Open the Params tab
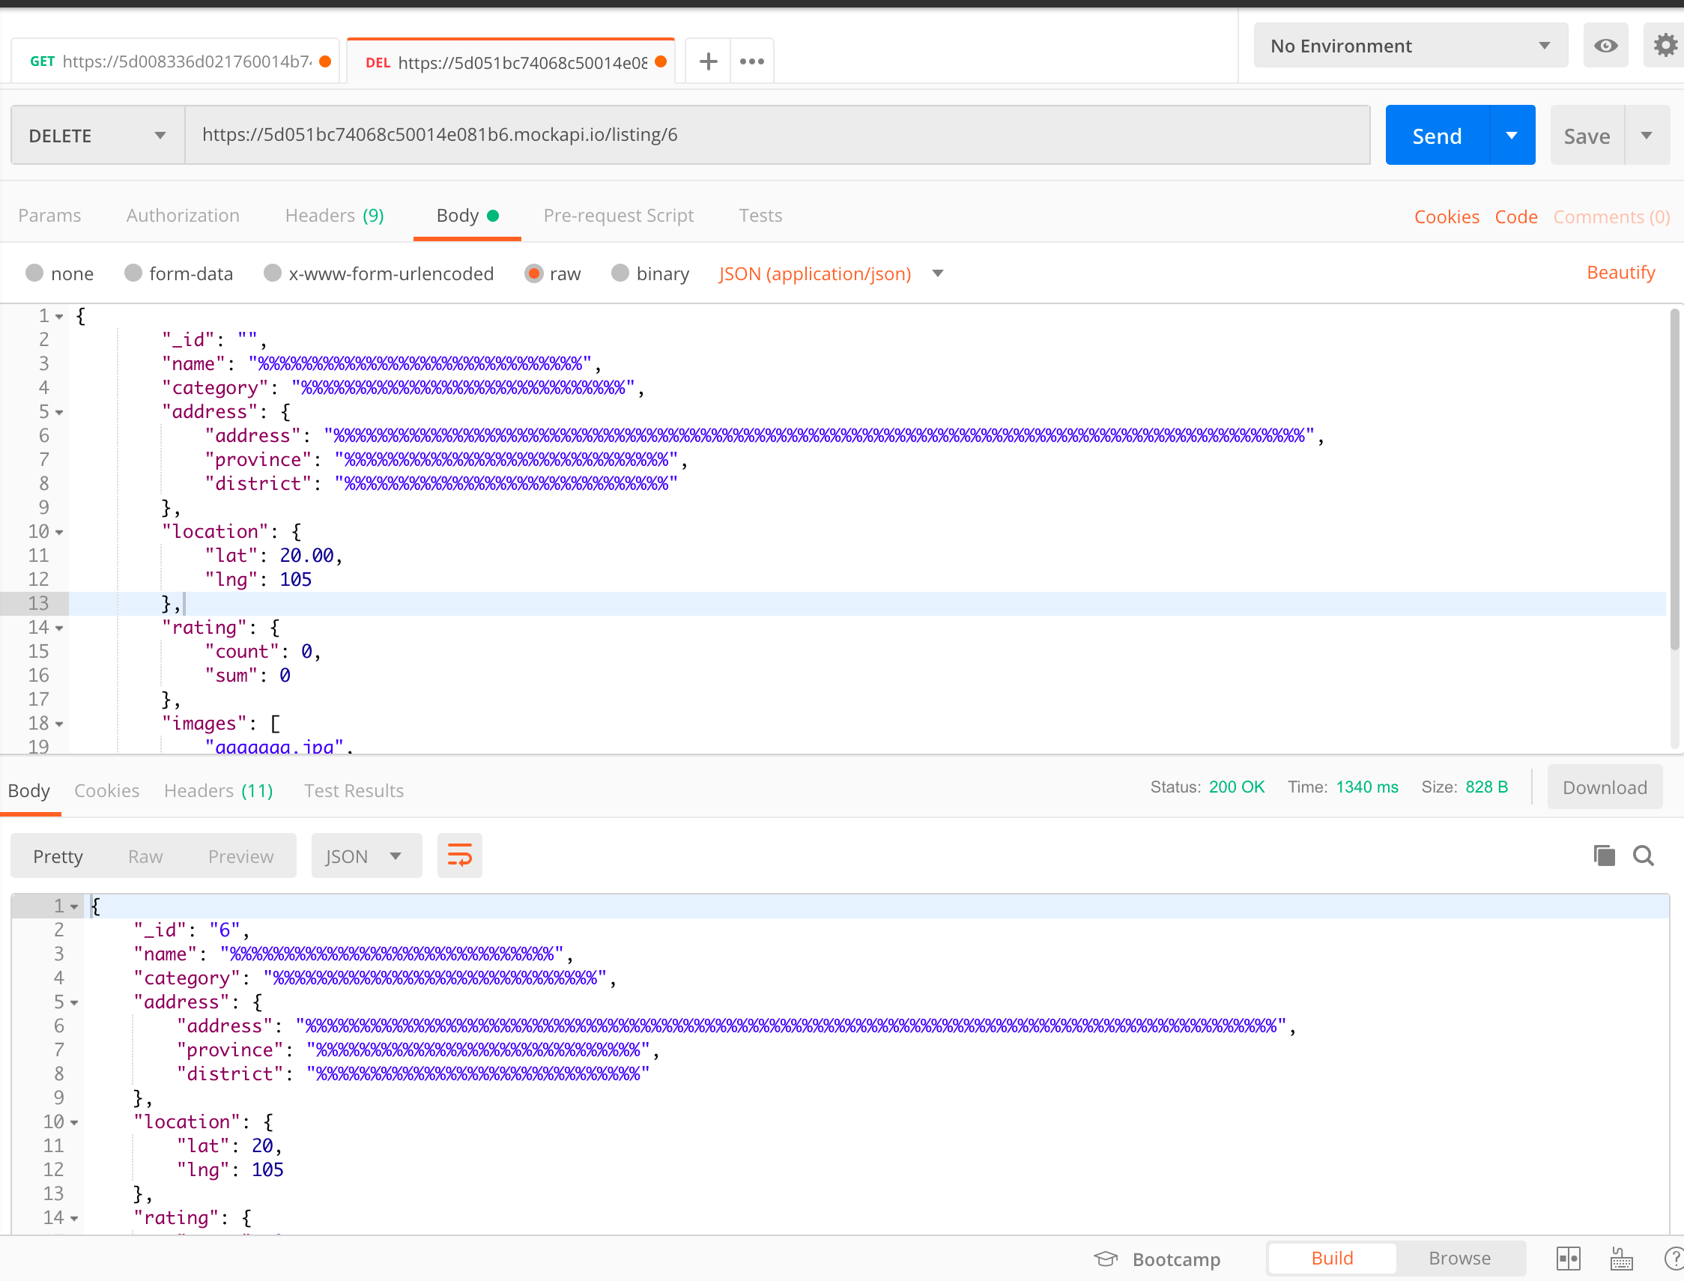 [x=49, y=216]
